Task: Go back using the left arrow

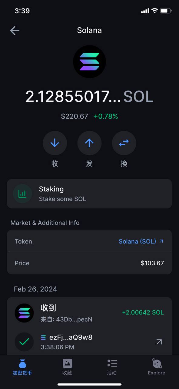Action: tap(15, 30)
